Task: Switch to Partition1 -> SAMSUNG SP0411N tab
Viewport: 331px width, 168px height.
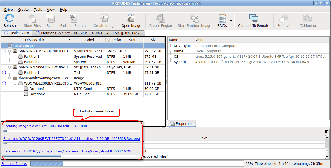Action: [89, 33]
